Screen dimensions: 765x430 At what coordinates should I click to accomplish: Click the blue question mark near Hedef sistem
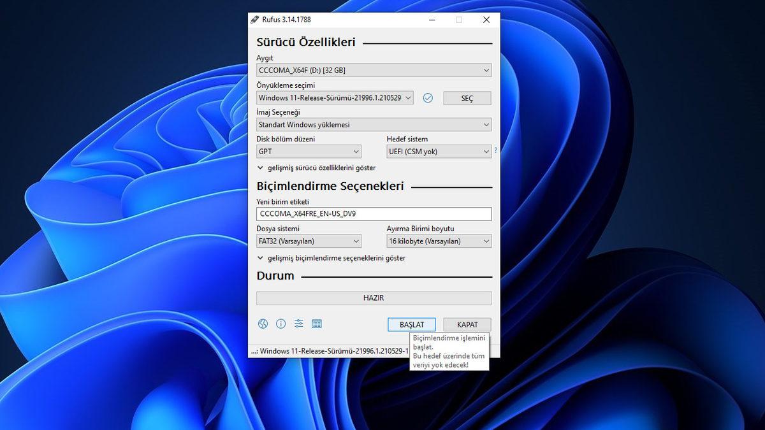pyautogui.click(x=496, y=150)
